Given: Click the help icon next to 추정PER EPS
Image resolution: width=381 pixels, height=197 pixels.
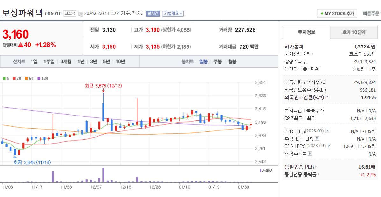Looking at the screenshot, I should click(317, 139).
